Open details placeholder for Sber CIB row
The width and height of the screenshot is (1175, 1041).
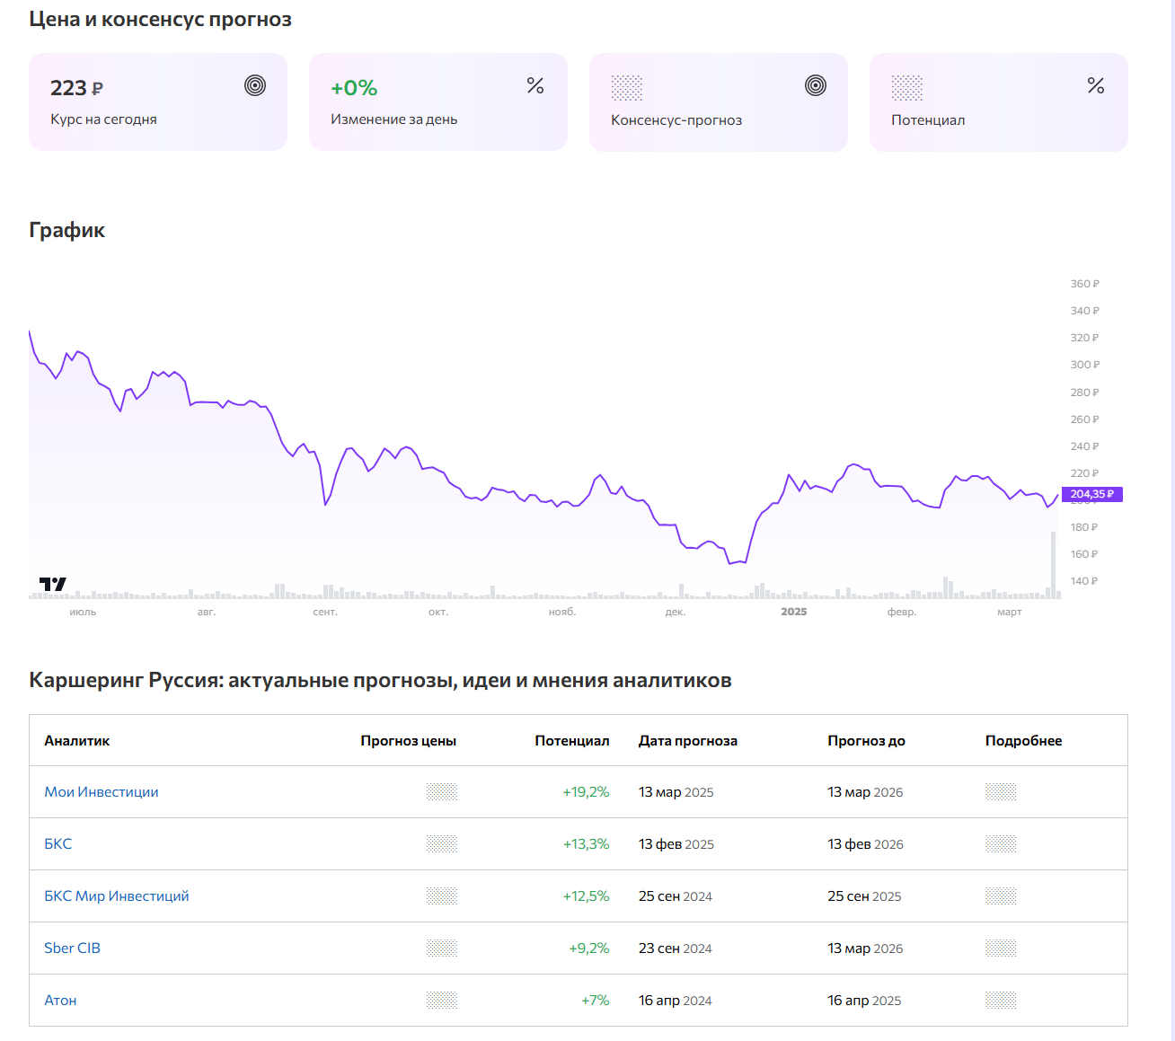[1001, 948]
